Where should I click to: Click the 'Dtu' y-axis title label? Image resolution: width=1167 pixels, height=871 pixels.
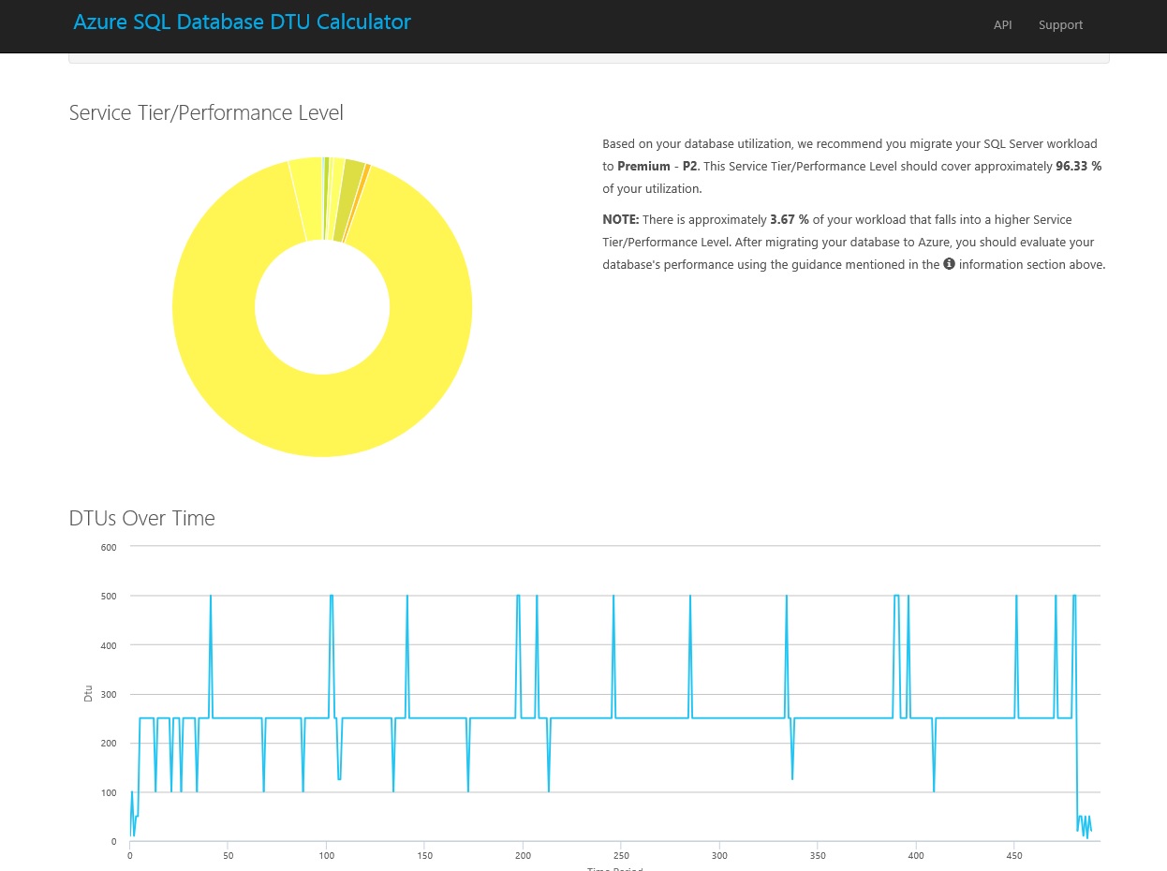coord(88,693)
